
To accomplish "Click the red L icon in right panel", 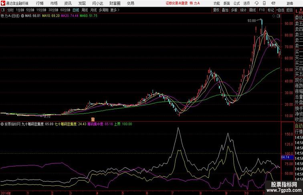I will point(297,11).
